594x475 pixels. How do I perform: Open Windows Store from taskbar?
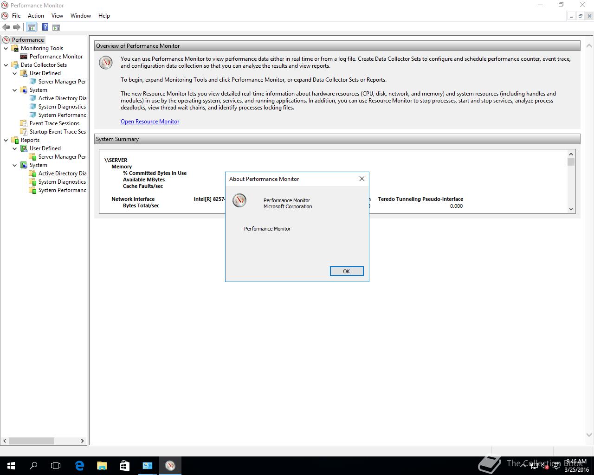124,466
